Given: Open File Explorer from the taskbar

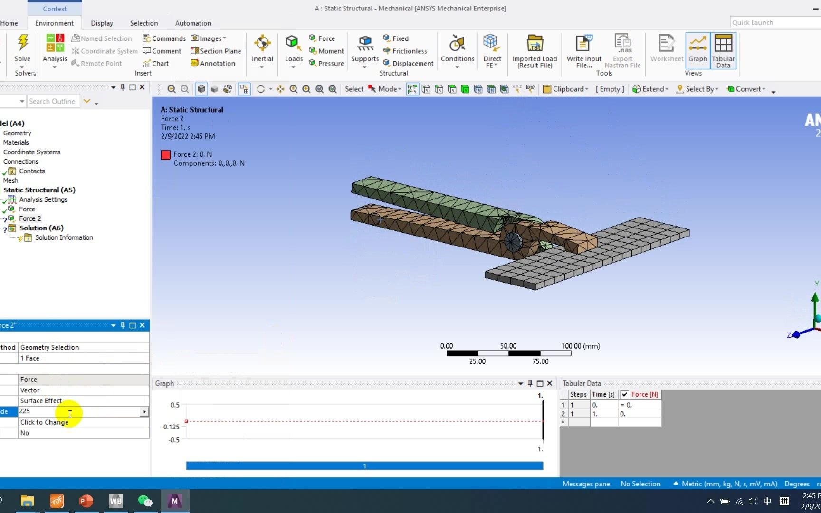Looking at the screenshot, I should click(x=27, y=501).
